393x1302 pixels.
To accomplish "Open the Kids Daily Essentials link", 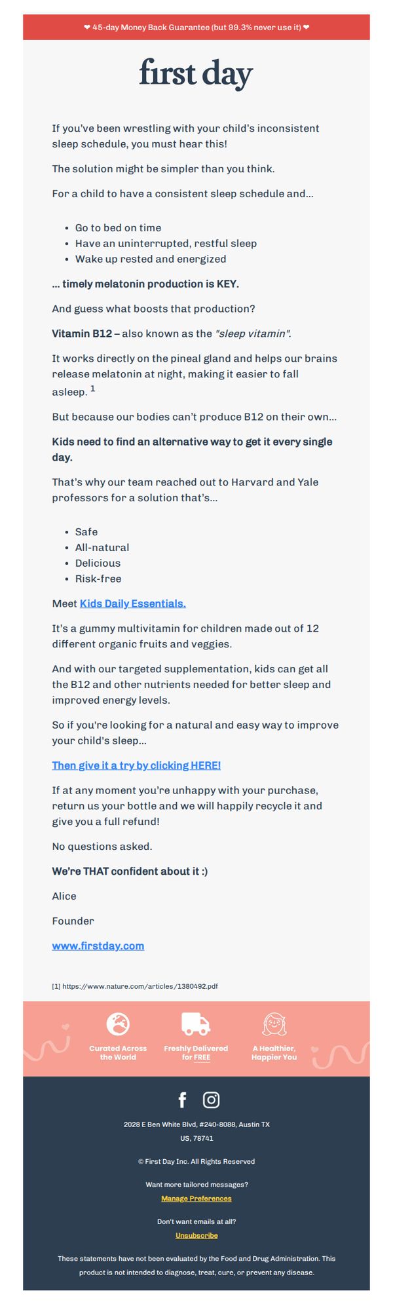I will pyautogui.click(x=133, y=603).
